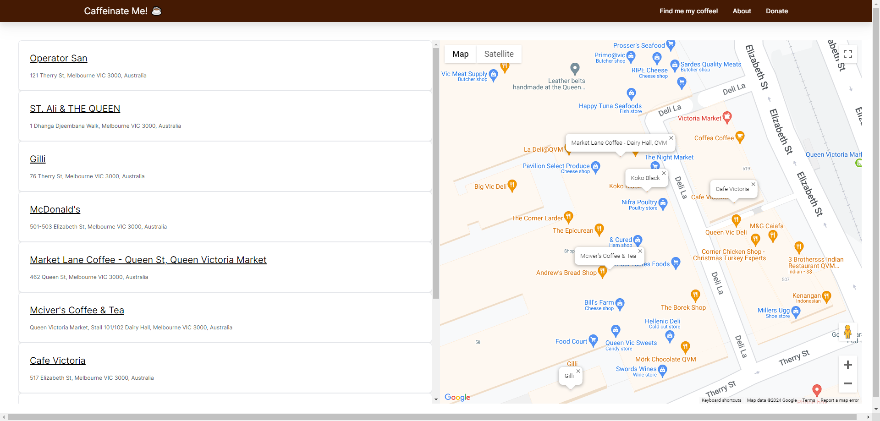Close the Market Lane Coffee info popup
Image resolution: width=880 pixels, height=421 pixels.
(x=671, y=138)
